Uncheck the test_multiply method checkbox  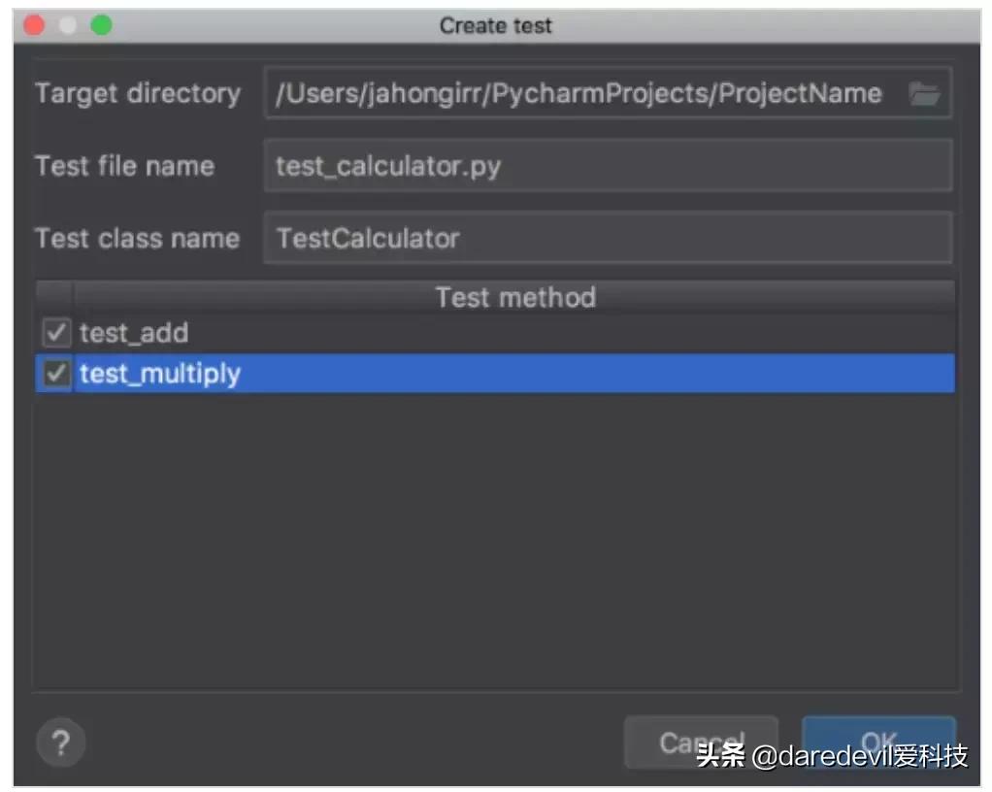point(55,373)
